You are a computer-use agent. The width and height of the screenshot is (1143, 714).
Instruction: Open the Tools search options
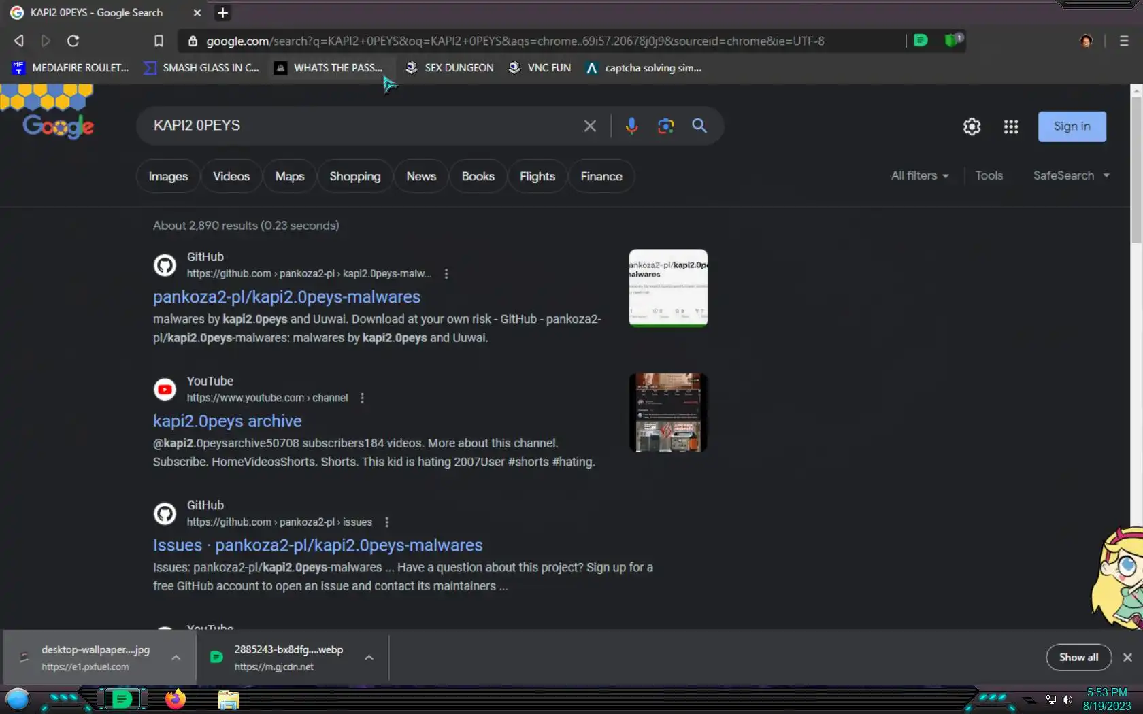point(989,175)
